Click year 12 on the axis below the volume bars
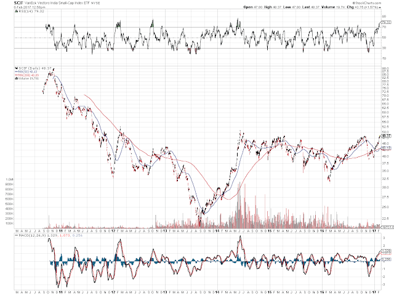 113,231
